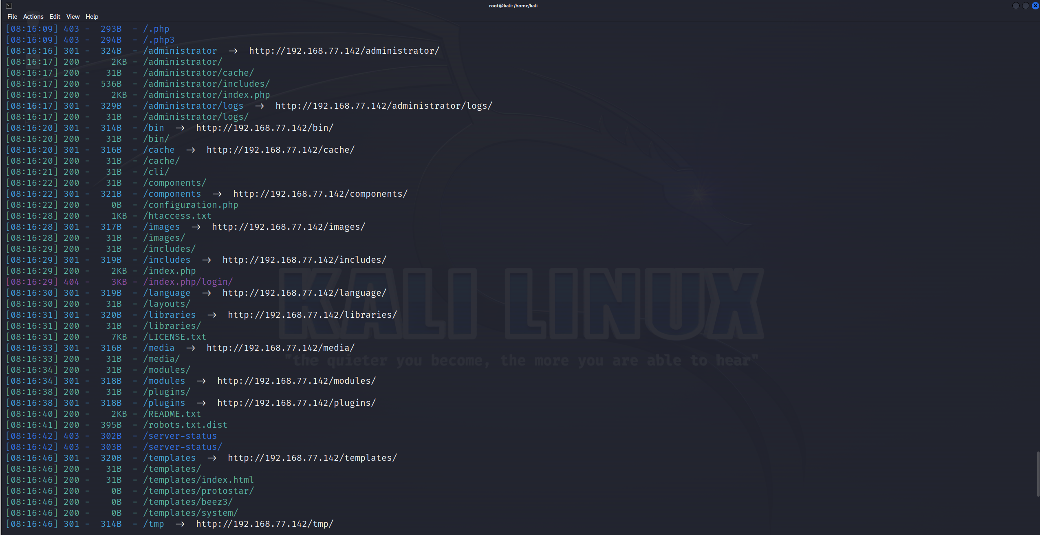
Task: Click the maximize window circle button
Action: coord(1026,6)
